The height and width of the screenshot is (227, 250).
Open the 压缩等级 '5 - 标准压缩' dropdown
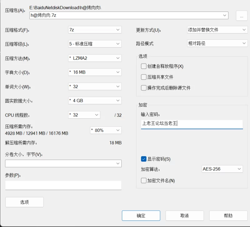[x=95, y=44]
